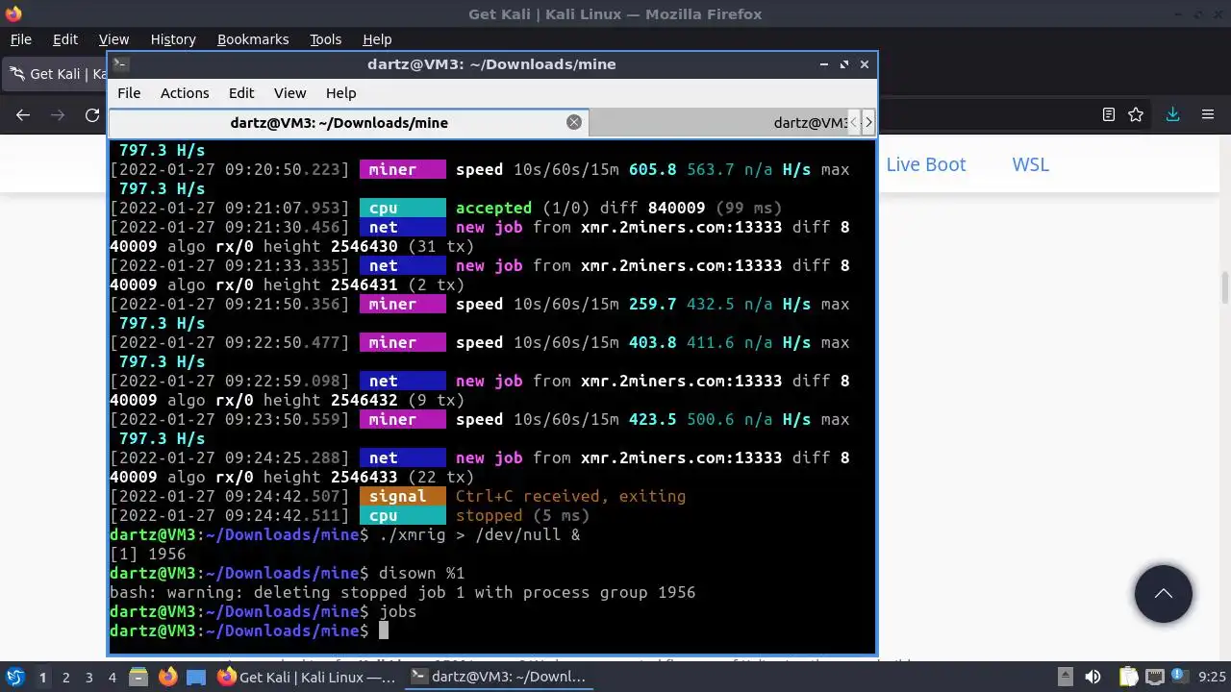Image resolution: width=1231 pixels, height=692 pixels.
Task: Click the terminal icon in the window title bar
Action: [120, 64]
